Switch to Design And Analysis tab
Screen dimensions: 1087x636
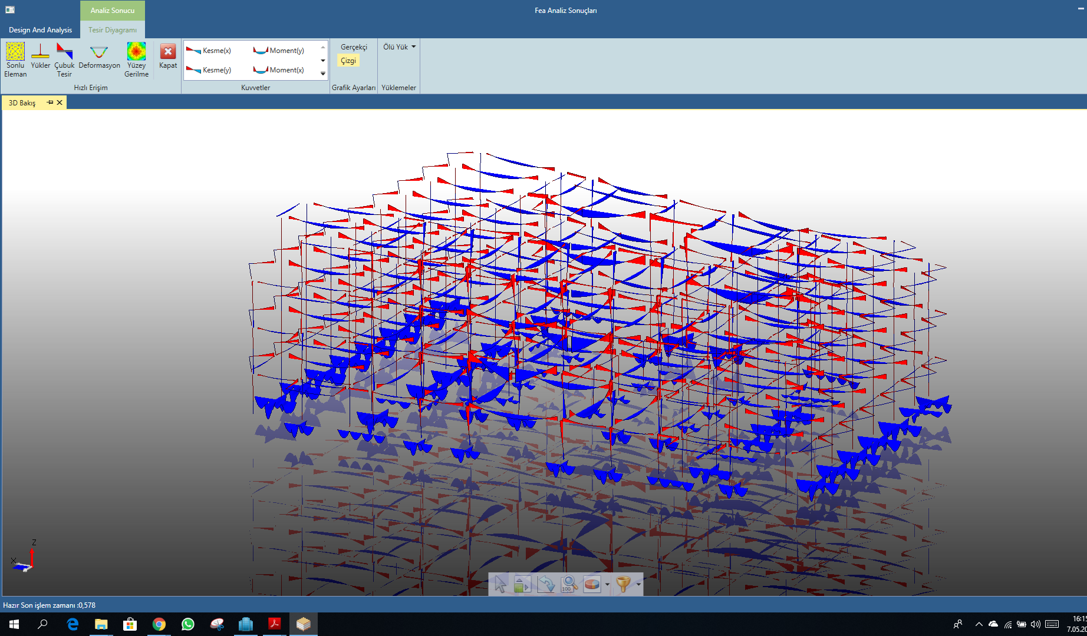(x=40, y=30)
